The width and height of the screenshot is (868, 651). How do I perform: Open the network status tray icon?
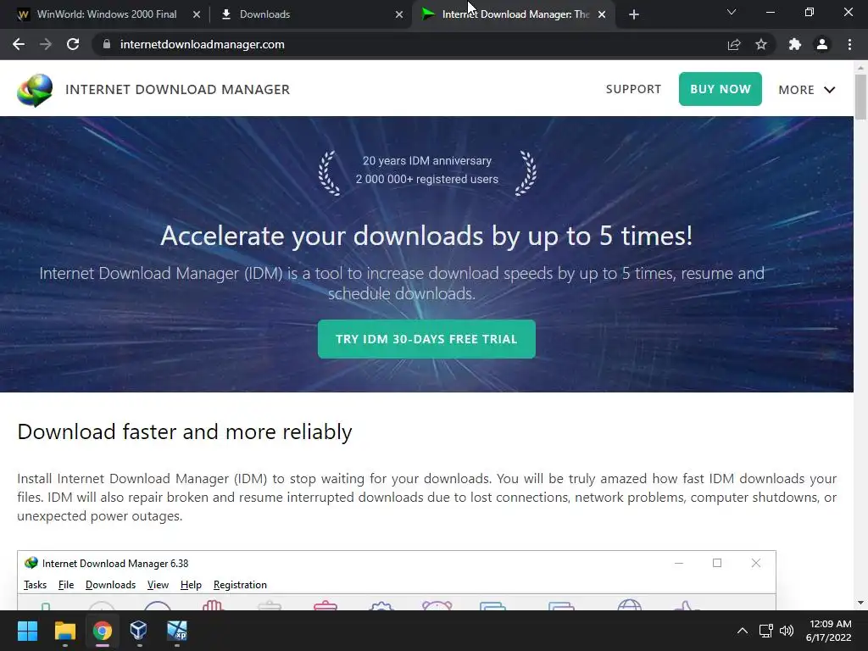click(766, 631)
